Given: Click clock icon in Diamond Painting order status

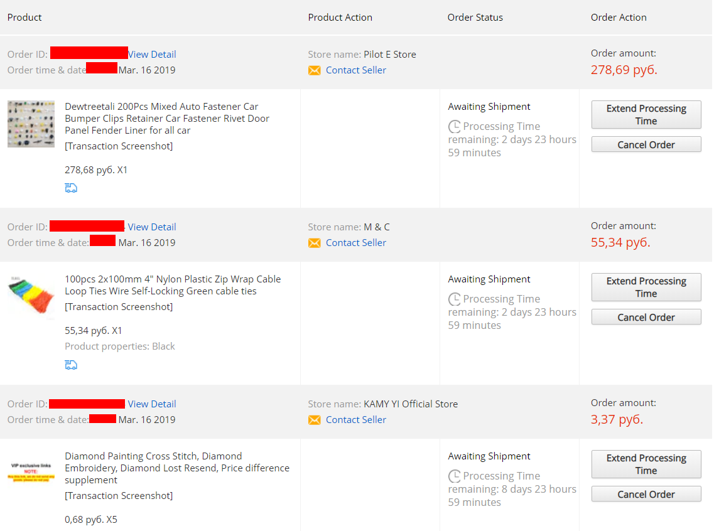Looking at the screenshot, I should (455, 476).
